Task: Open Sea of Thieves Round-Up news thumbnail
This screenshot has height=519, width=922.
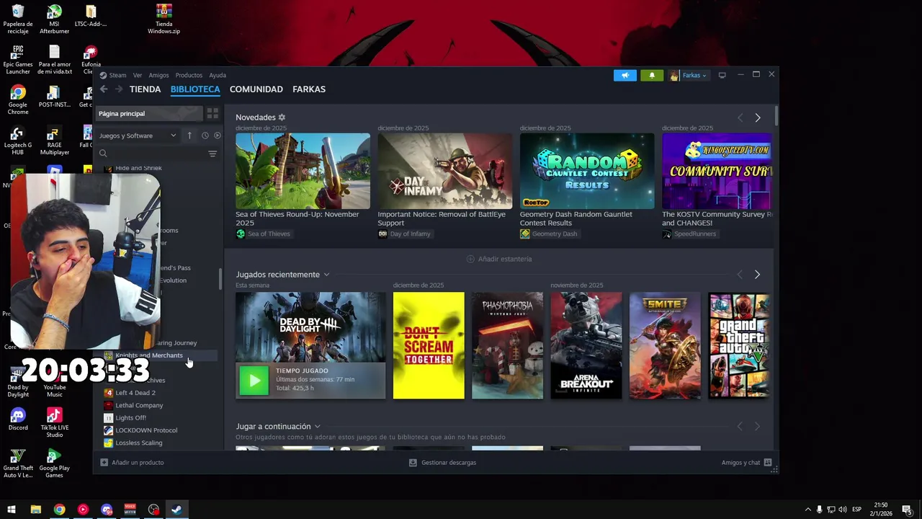Action: tap(303, 171)
